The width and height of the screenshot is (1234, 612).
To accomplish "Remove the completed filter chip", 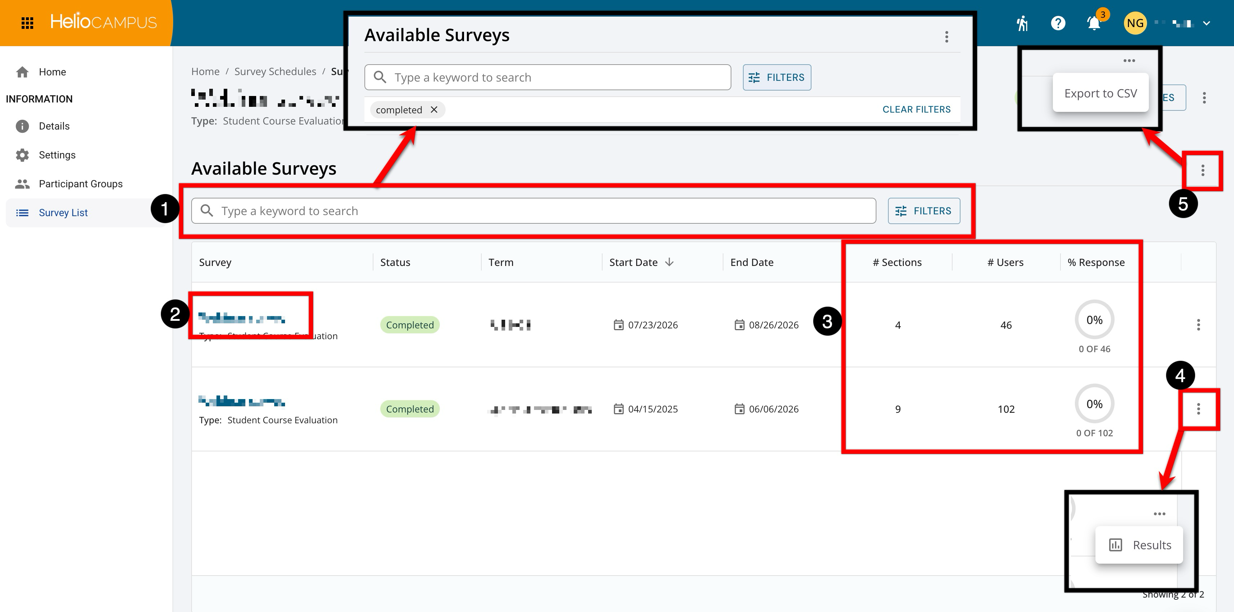I will [x=434, y=110].
